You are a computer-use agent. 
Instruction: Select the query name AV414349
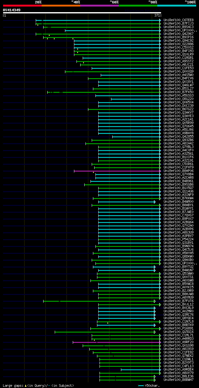(12, 10)
